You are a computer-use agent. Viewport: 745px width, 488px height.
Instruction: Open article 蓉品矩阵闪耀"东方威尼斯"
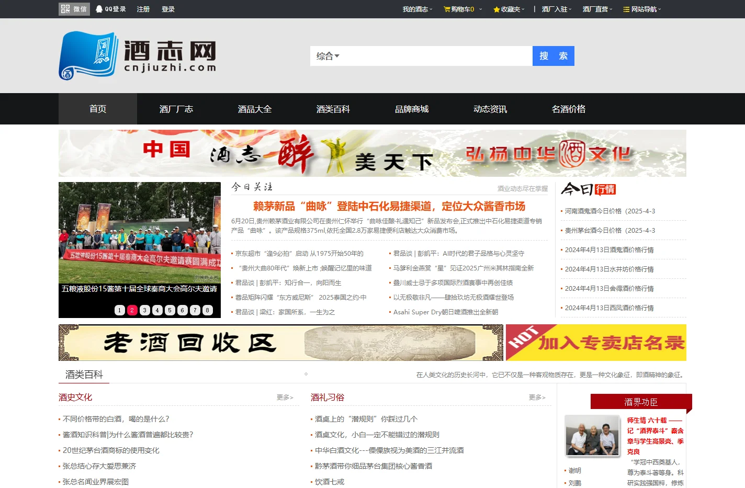coord(301,298)
